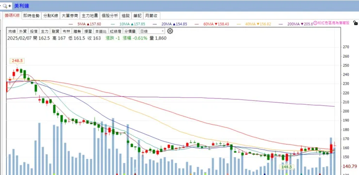Toggle the 均線 moving average overlay
Screen dimensions: 359x175
pyautogui.click(x=12, y=32)
